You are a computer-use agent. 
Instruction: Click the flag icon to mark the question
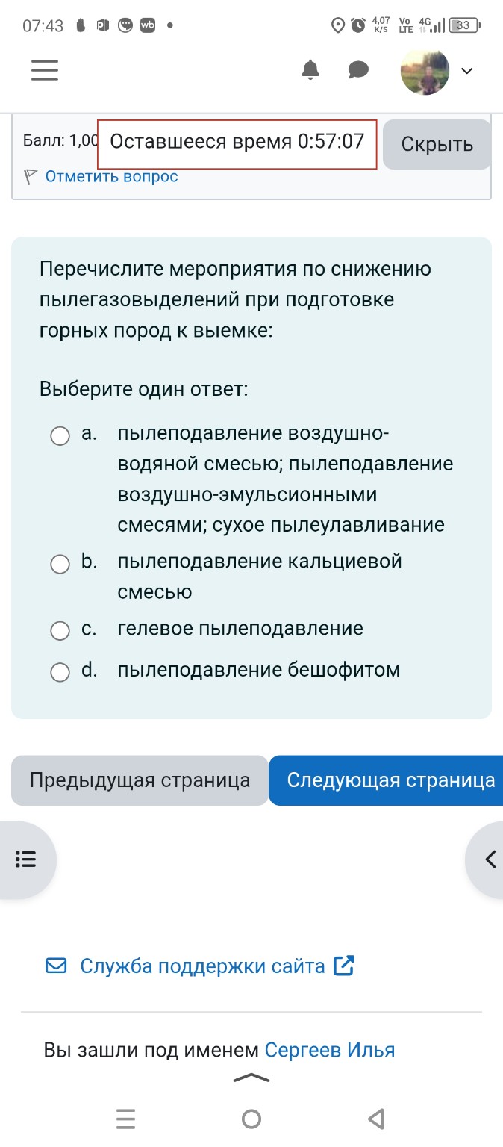(31, 176)
